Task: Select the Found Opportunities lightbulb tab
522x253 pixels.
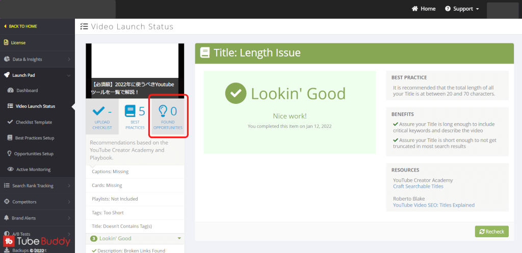Action: [168, 117]
